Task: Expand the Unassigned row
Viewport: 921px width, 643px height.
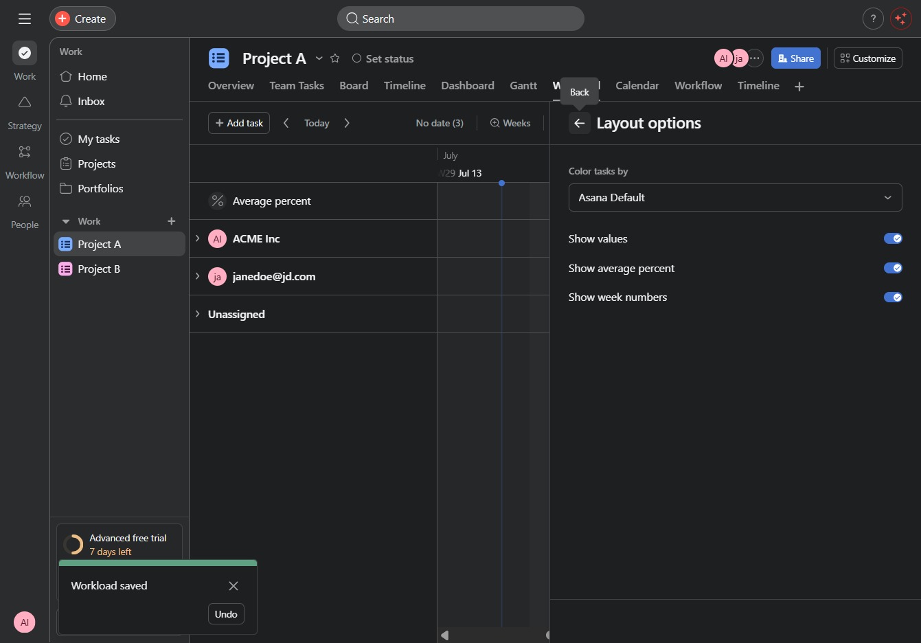Action: pos(198,314)
